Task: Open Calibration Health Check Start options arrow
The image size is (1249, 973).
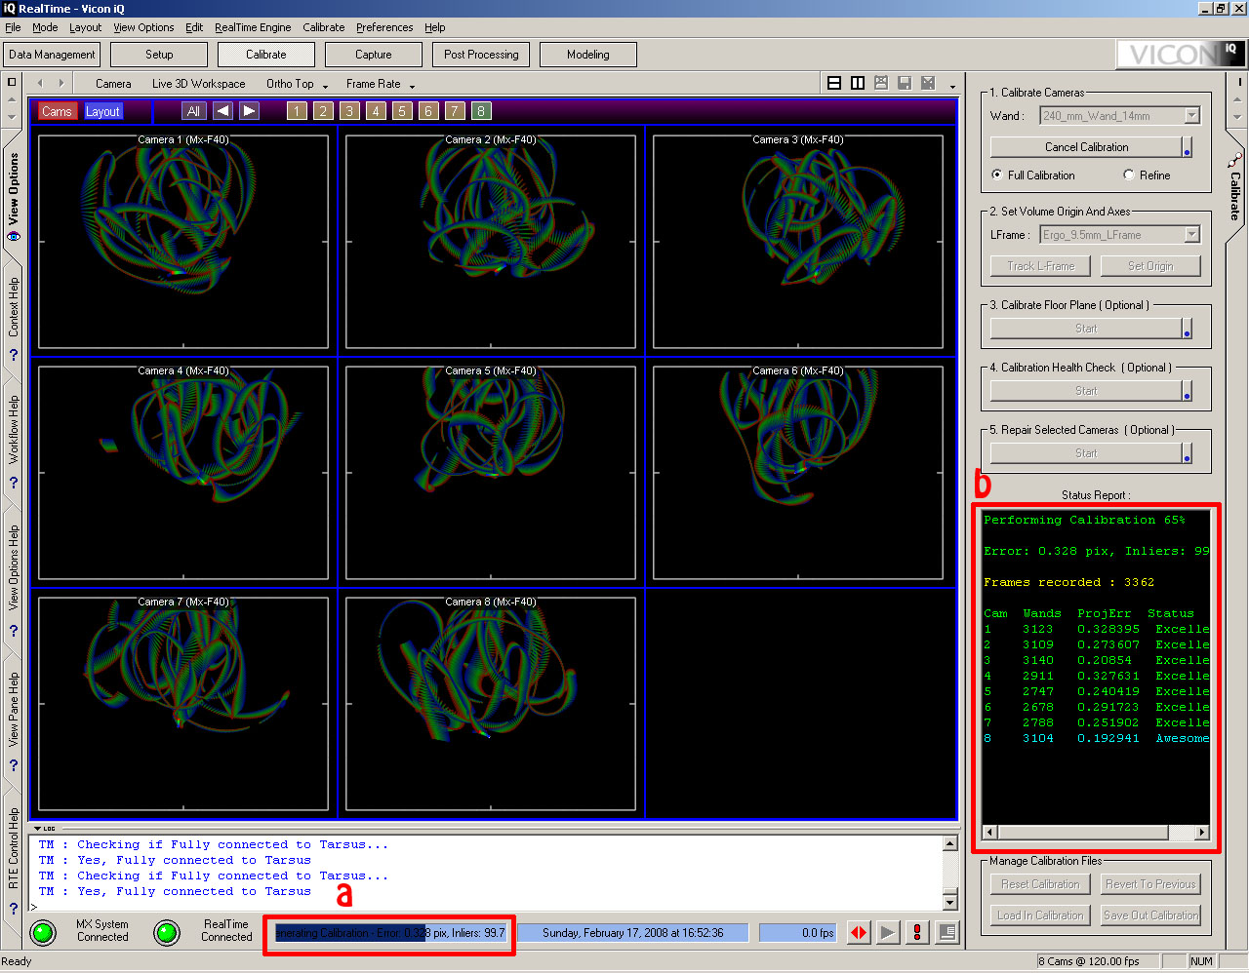Action: (x=1188, y=391)
